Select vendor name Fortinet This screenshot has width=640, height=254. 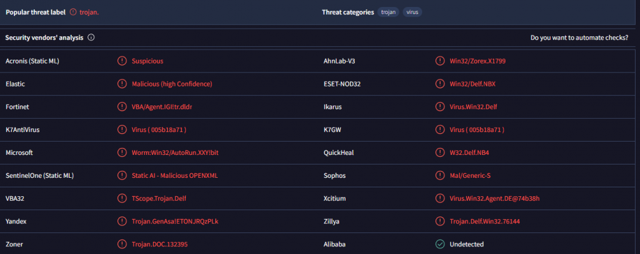(x=18, y=107)
